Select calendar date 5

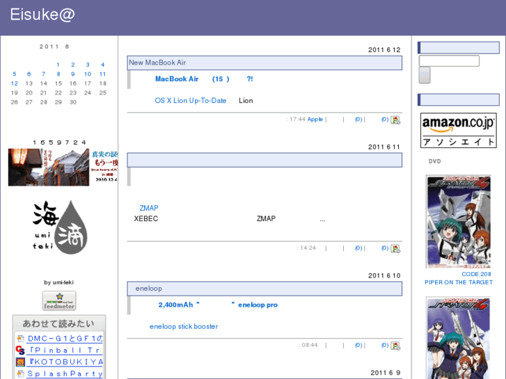click(x=14, y=74)
